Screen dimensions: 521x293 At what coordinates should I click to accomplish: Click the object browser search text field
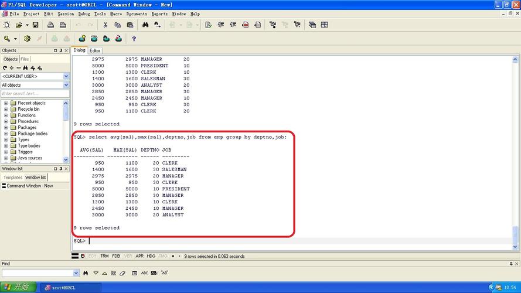(35, 94)
